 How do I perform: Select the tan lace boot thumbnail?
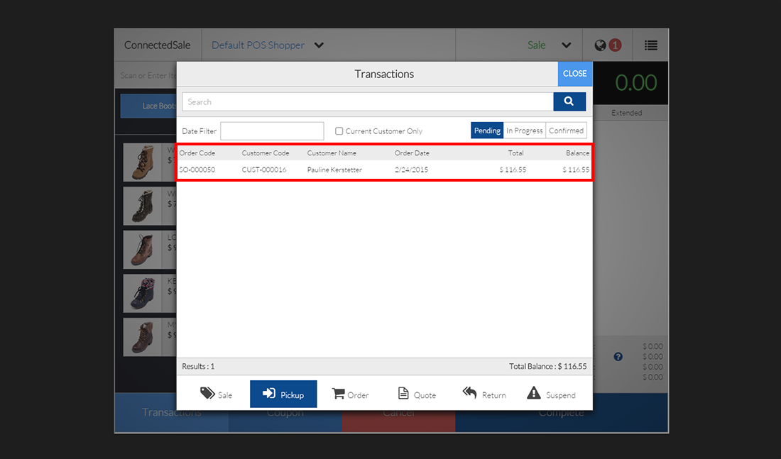coord(143,162)
